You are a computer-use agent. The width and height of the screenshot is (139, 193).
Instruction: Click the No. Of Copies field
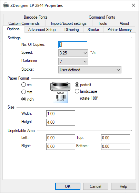73,45
